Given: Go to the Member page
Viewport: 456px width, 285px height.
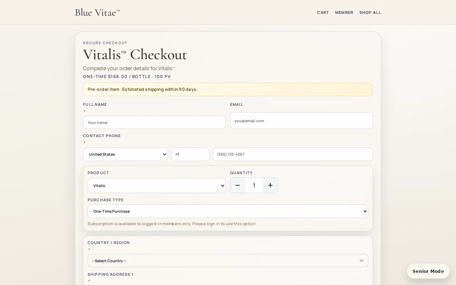Looking at the screenshot, I should pos(344,12).
